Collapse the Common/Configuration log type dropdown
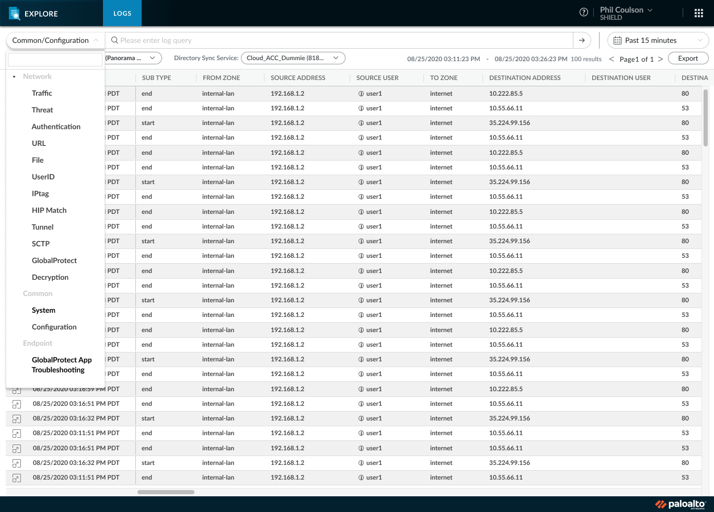The height and width of the screenshot is (512, 714). [x=55, y=40]
